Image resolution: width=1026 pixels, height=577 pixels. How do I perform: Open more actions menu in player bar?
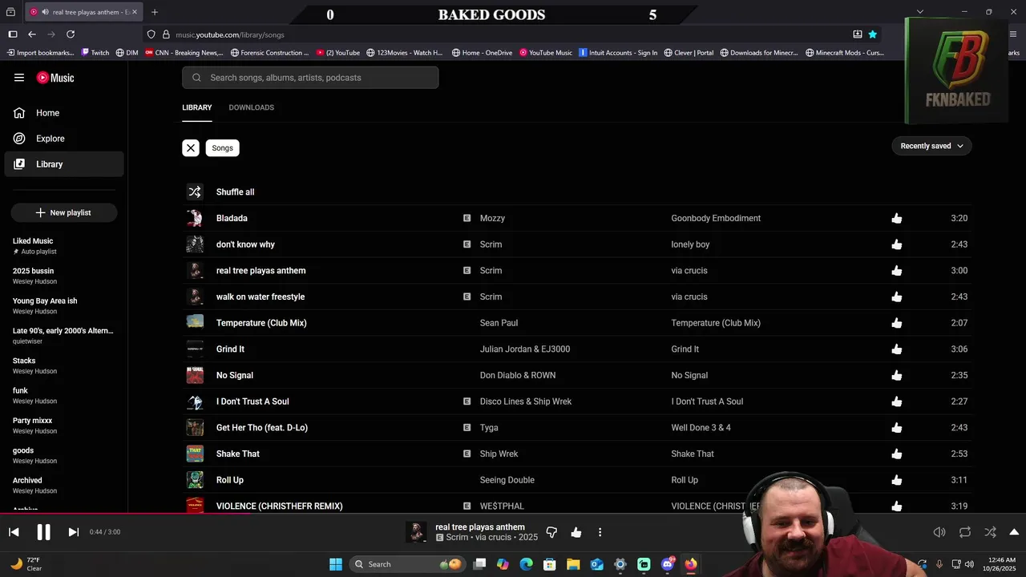point(600,532)
